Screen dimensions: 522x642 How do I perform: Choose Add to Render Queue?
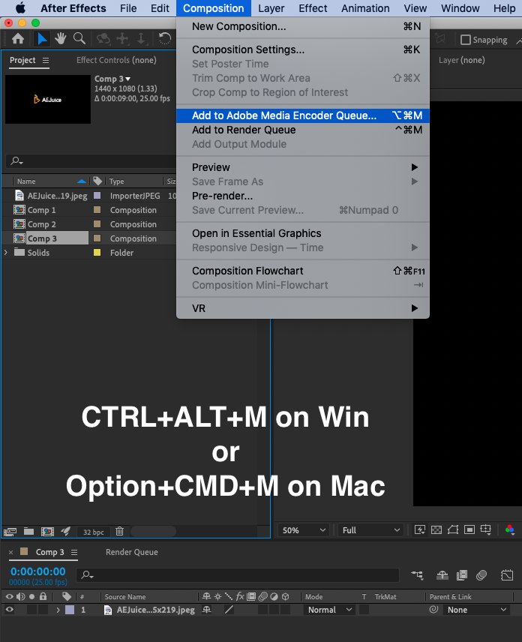302,130
